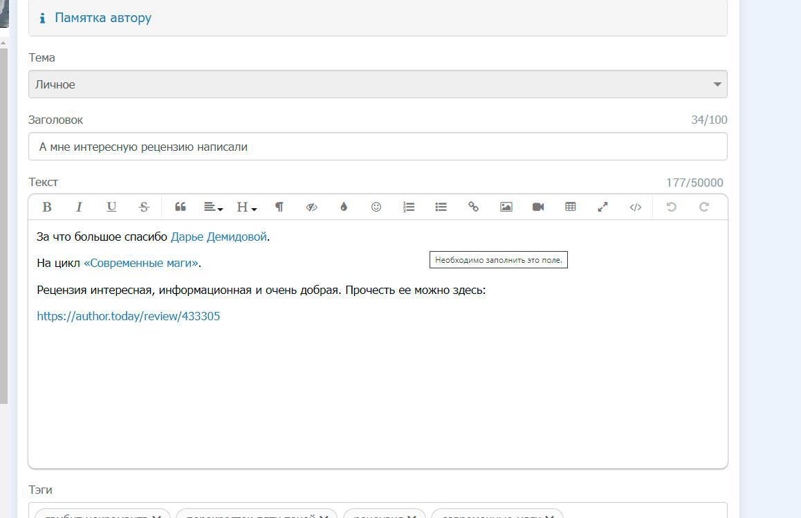Open the emoji smiley picker

(x=376, y=207)
